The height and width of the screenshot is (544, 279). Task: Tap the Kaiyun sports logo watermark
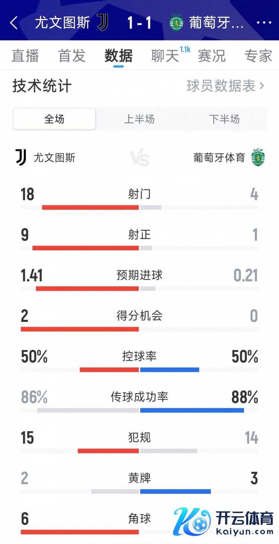[223, 520]
